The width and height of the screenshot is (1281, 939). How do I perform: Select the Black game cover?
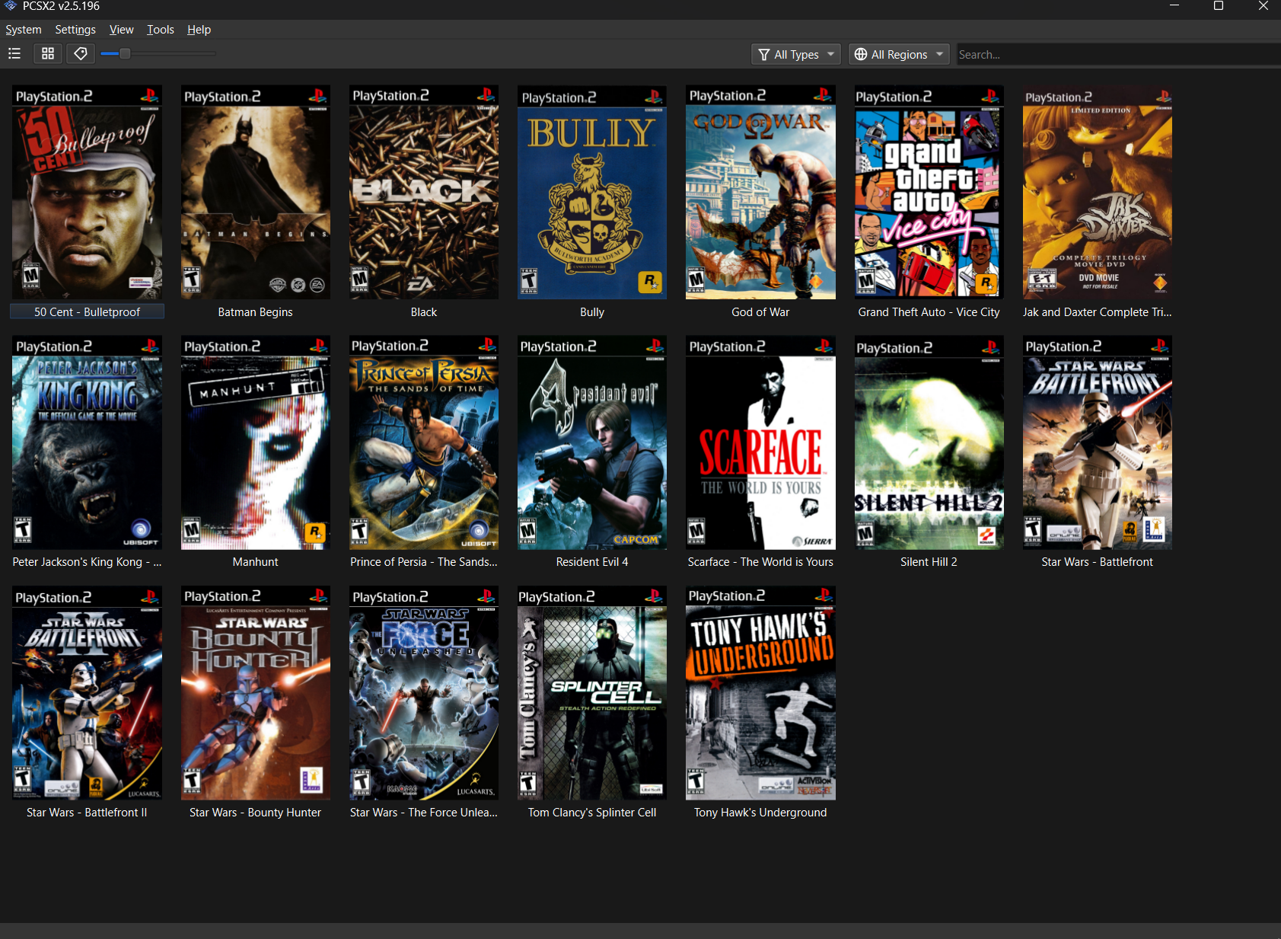click(424, 192)
